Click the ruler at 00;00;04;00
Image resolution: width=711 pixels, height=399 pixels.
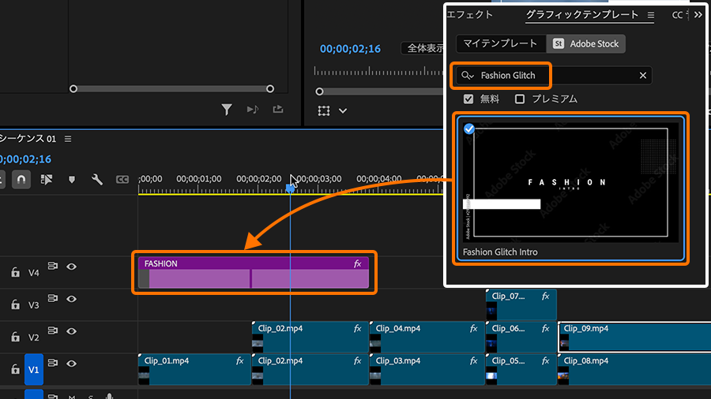[x=378, y=179]
